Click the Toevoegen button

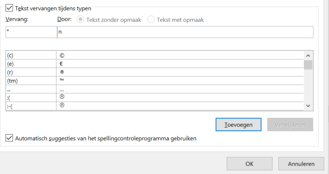tap(239, 124)
